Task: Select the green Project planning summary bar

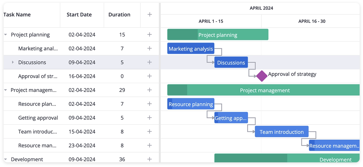Action: 218,34
